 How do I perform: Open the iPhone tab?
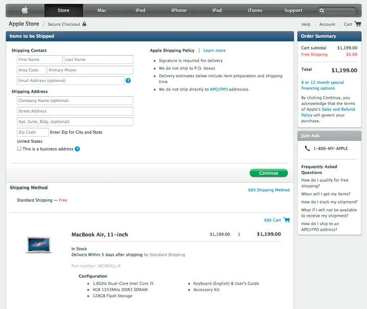[x=179, y=10]
